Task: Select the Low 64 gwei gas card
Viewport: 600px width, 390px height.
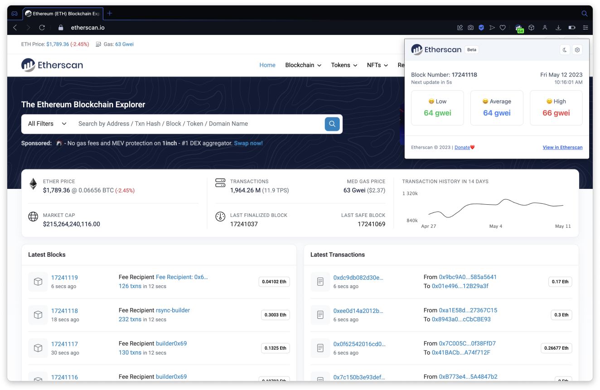Action: [x=437, y=108]
